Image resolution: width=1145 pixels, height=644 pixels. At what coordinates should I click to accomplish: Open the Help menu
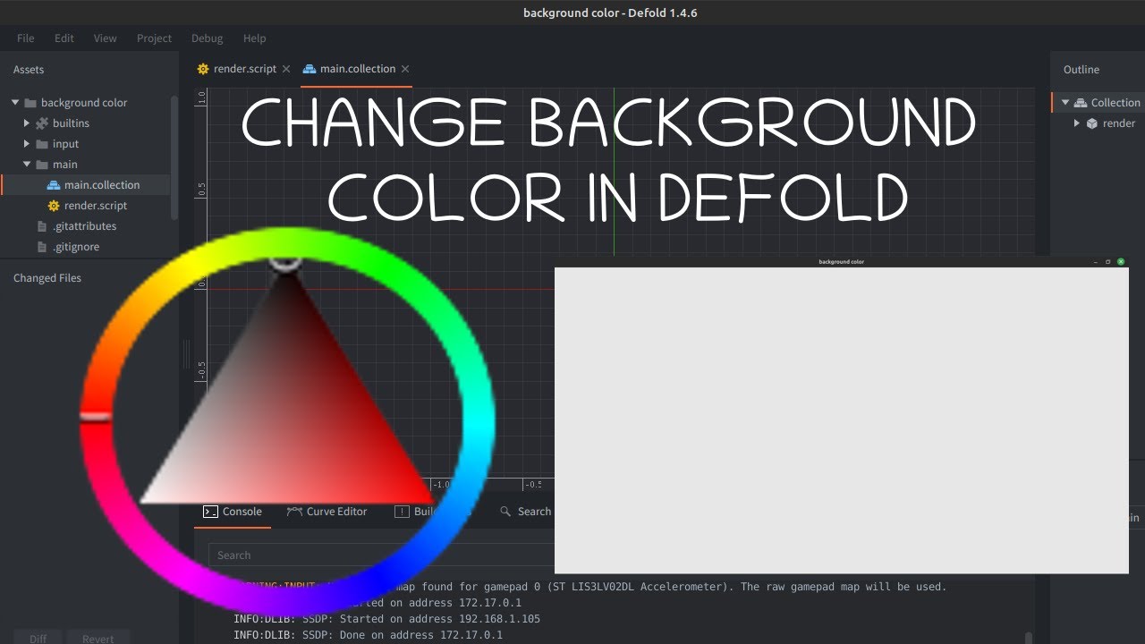coord(255,38)
